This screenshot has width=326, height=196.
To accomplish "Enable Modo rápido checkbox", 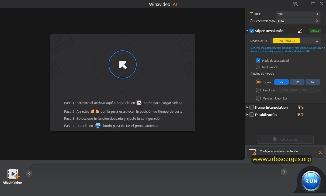I will point(258,67).
